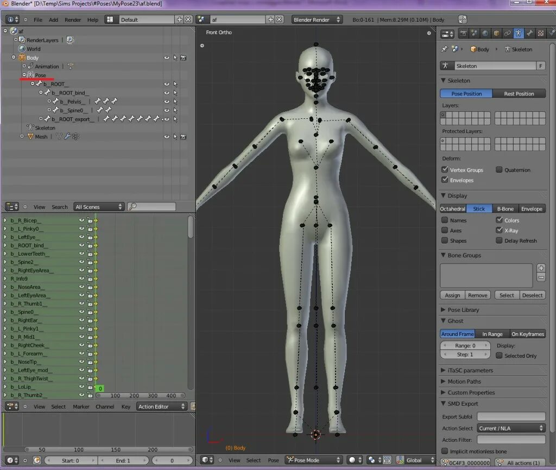Uncheck the Vertex Groups deform checkbox
This screenshot has width=556, height=470.
tap(445, 169)
